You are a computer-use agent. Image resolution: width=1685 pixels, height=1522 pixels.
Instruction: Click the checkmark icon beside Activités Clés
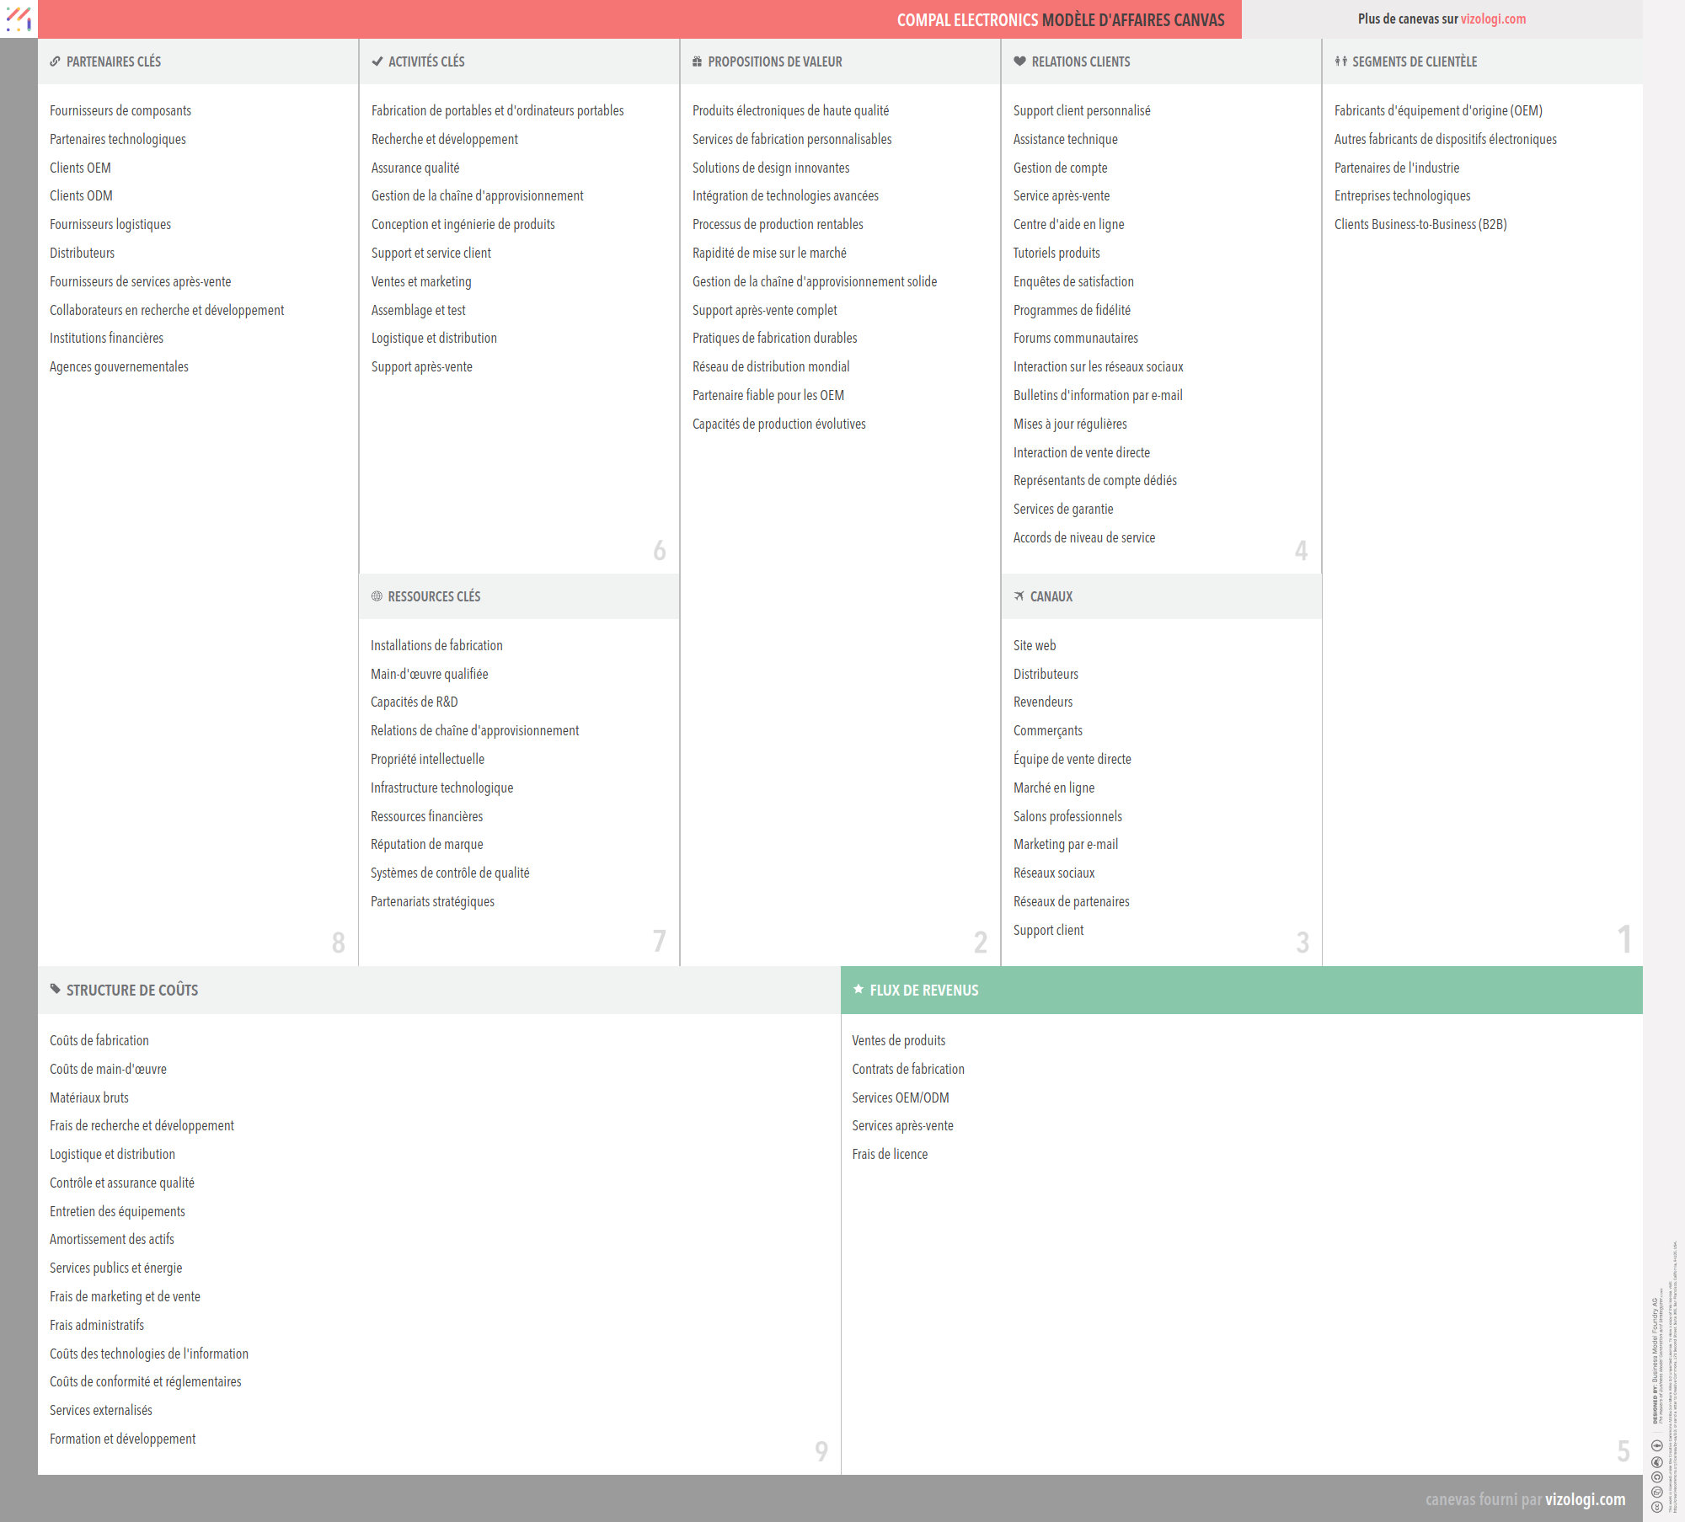pyautogui.click(x=377, y=61)
